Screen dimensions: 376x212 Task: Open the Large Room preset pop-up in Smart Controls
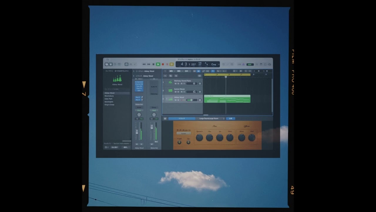pyautogui.click(x=210, y=118)
